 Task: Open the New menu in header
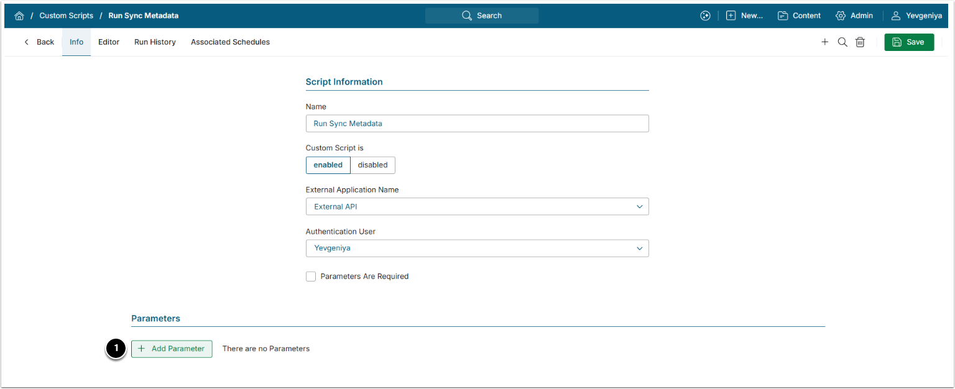pos(744,16)
